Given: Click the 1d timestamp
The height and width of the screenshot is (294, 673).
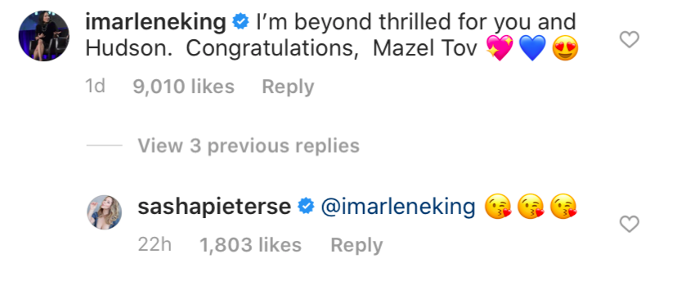Looking at the screenshot, I should coord(96,87).
